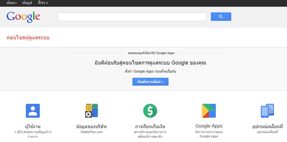Click the ตั้งค่า Google Apps ก่อนที่จะเริ่มต้น text
Viewport: 287px width, 142px height.
tap(150, 71)
